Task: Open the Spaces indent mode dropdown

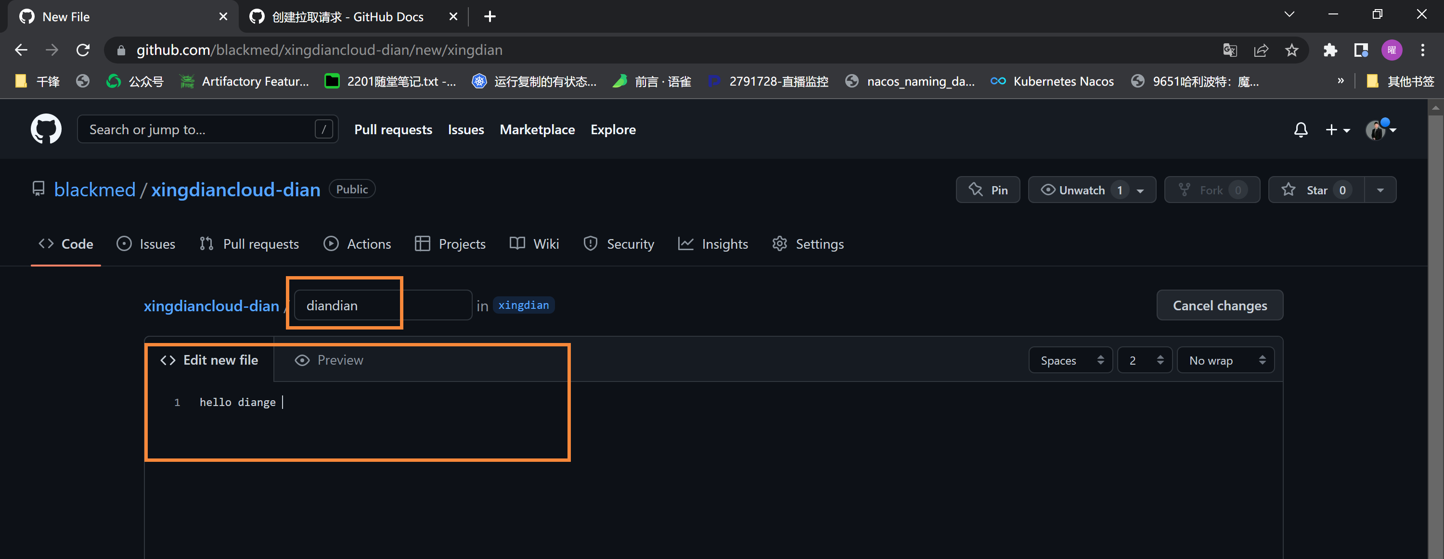Action: [x=1070, y=360]
